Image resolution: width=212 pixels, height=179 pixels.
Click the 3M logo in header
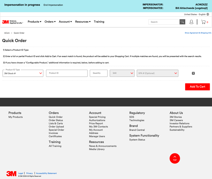click(12, 22)
